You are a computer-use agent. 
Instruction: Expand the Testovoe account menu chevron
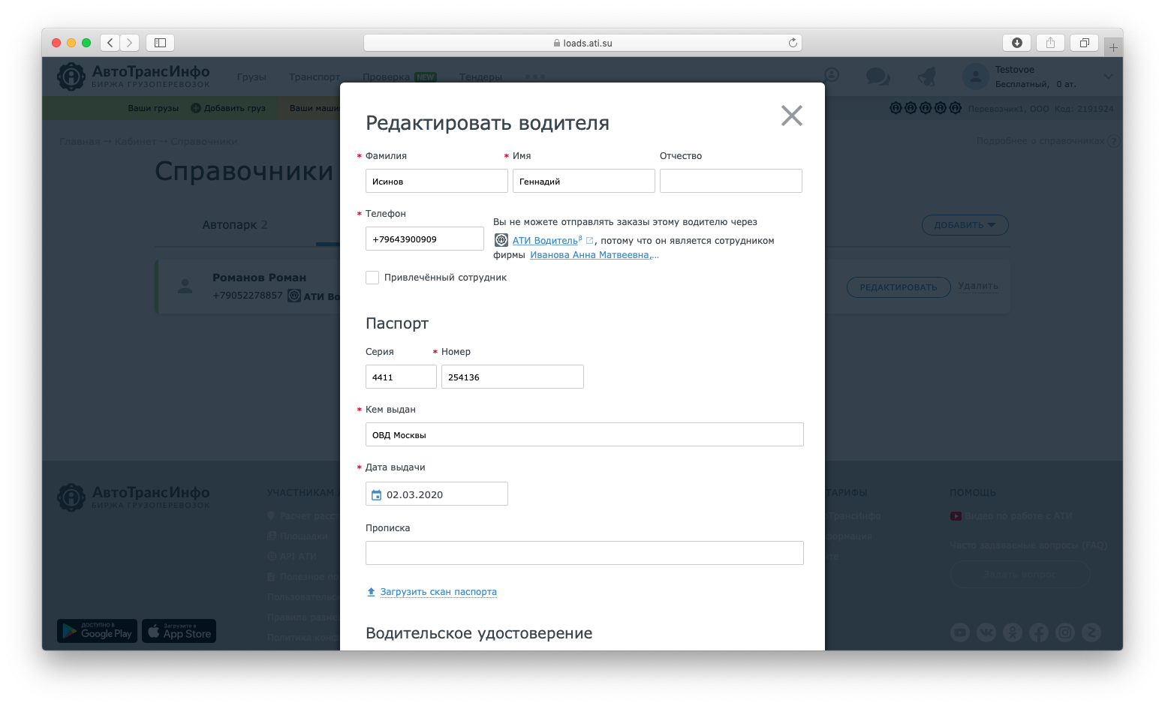[x=1108, y=77]
